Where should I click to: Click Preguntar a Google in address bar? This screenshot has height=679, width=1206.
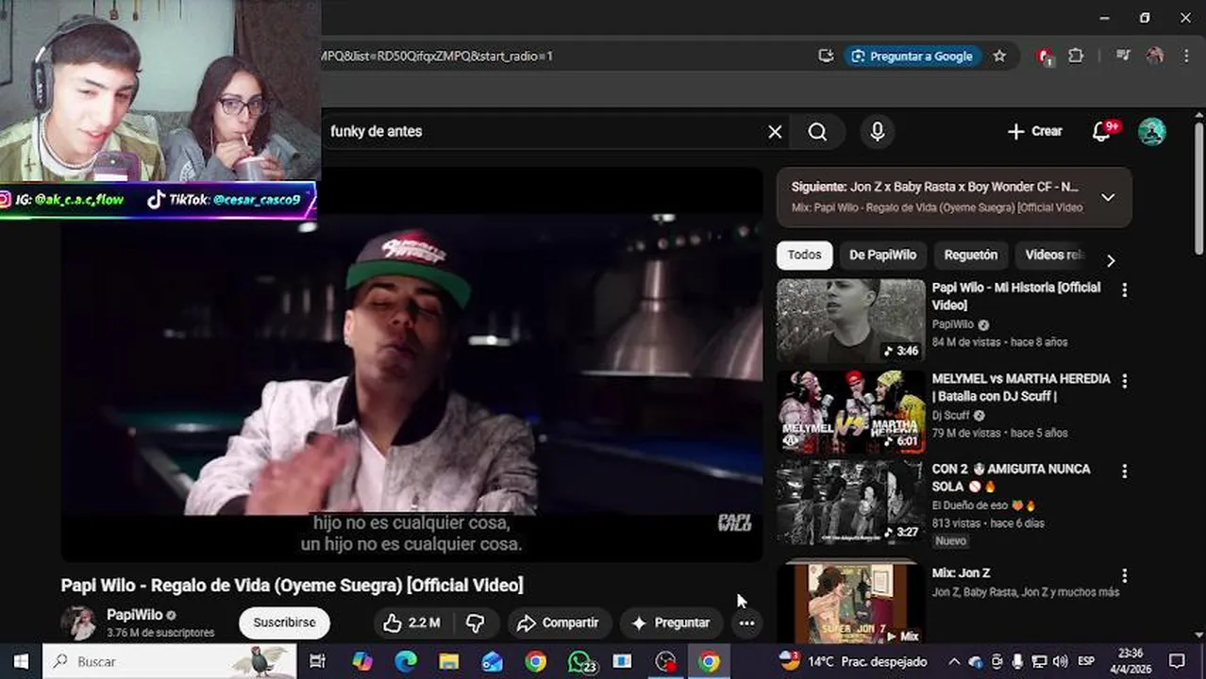point(912,56)
